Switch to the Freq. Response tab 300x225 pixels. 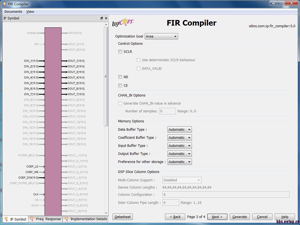click(45, 219)
